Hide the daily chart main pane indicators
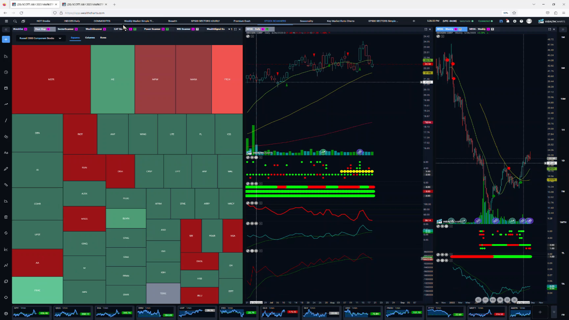 248,36
